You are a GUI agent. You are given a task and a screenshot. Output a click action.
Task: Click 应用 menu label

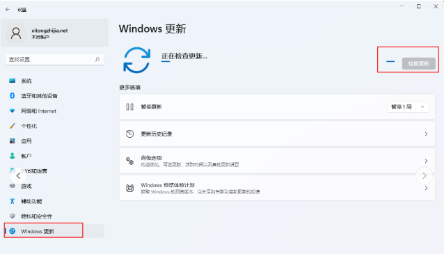click(x=26, y=141)
